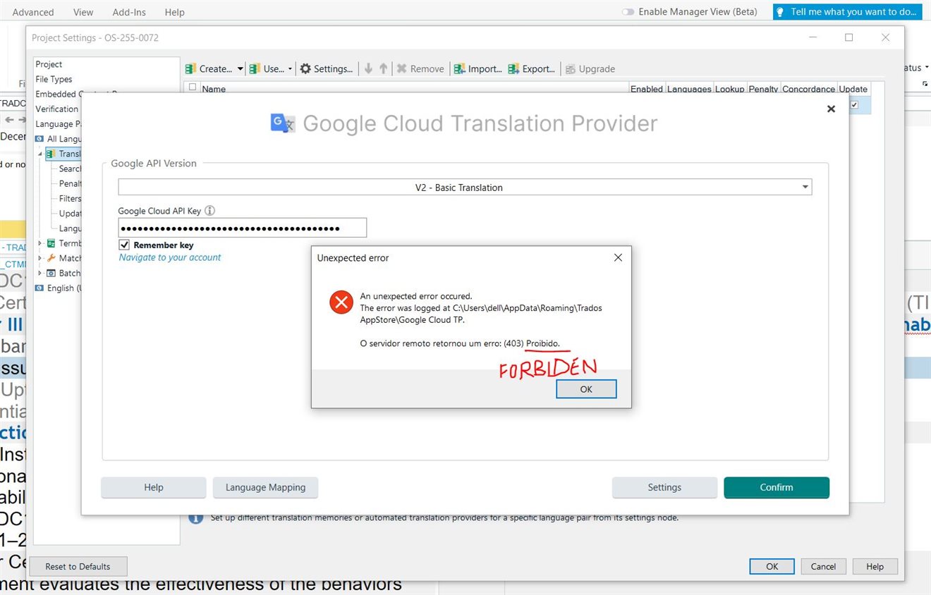
Task: Click Help in Project Settings window
Action: pos(875,566)
